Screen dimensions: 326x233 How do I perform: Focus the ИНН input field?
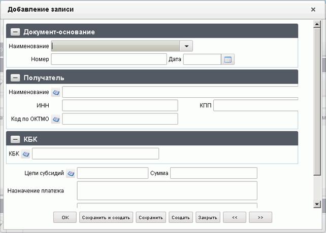tap(120, 105)
